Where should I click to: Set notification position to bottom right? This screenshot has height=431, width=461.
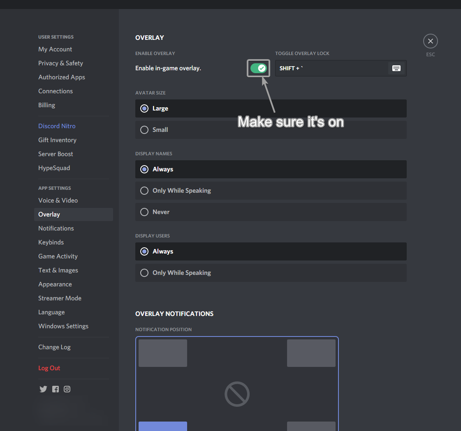311,426
